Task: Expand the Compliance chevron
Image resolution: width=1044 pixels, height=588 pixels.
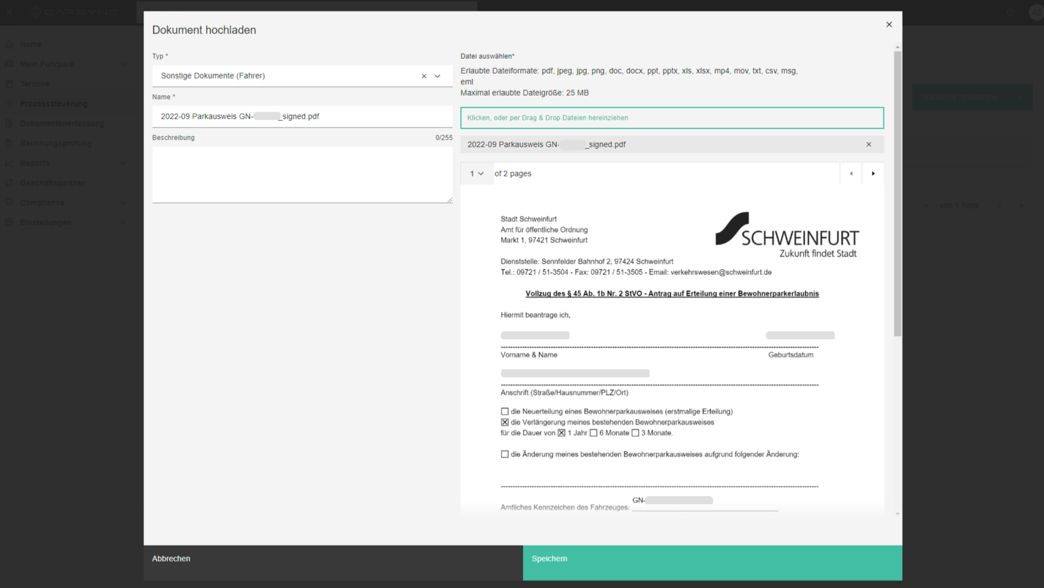Action: [123, 202]
